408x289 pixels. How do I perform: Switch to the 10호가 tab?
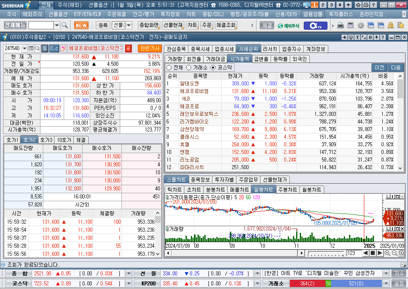64,140
